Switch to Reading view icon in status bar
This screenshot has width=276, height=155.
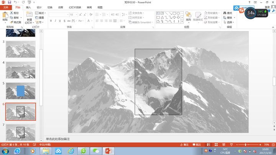[224, 145]
